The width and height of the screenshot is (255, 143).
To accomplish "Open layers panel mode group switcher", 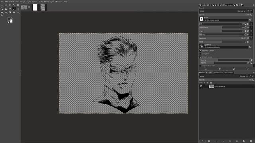I will (251, 76).
